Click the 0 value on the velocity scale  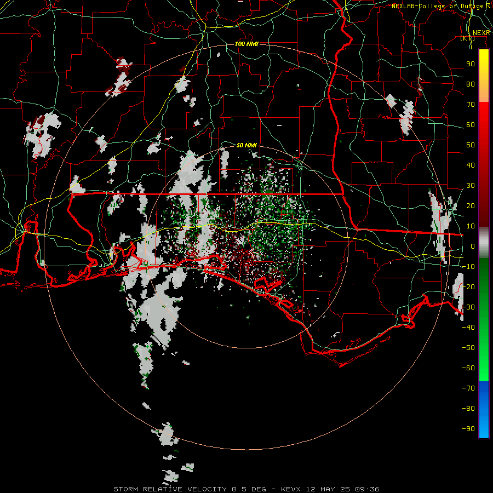(x=473, y=246)
